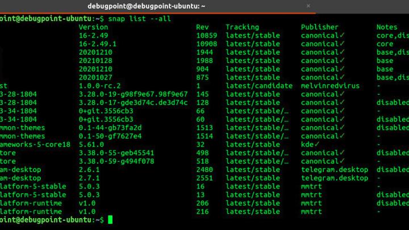
Task: Click the Version column header
Action: [x=93, y=27]
